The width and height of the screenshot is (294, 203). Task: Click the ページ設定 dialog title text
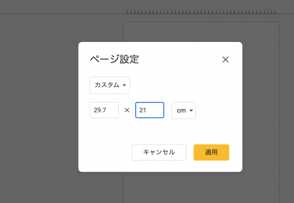click(x=114, y=60)
